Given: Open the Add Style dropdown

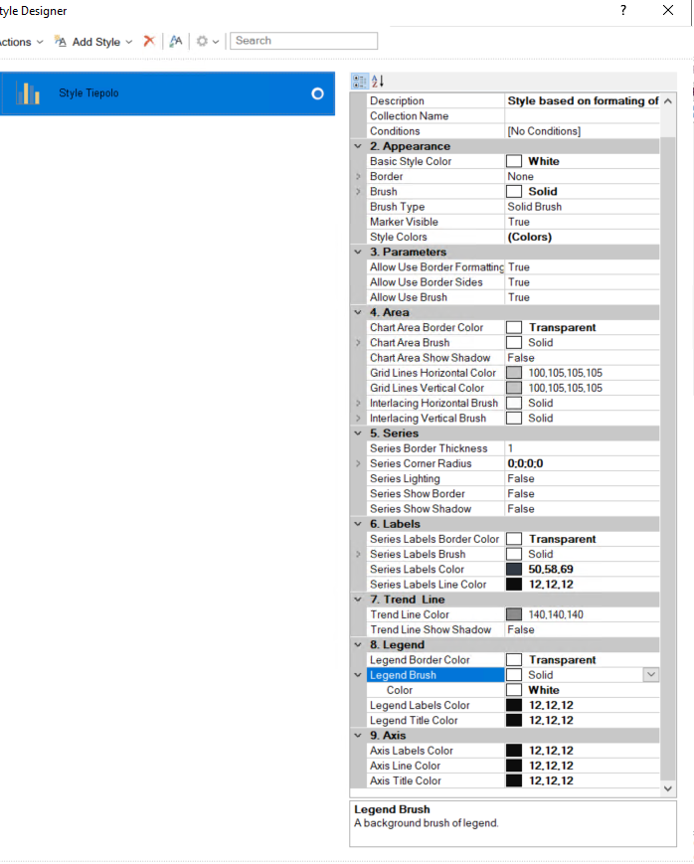Looking at the screenshot, I should coord(93,42).
